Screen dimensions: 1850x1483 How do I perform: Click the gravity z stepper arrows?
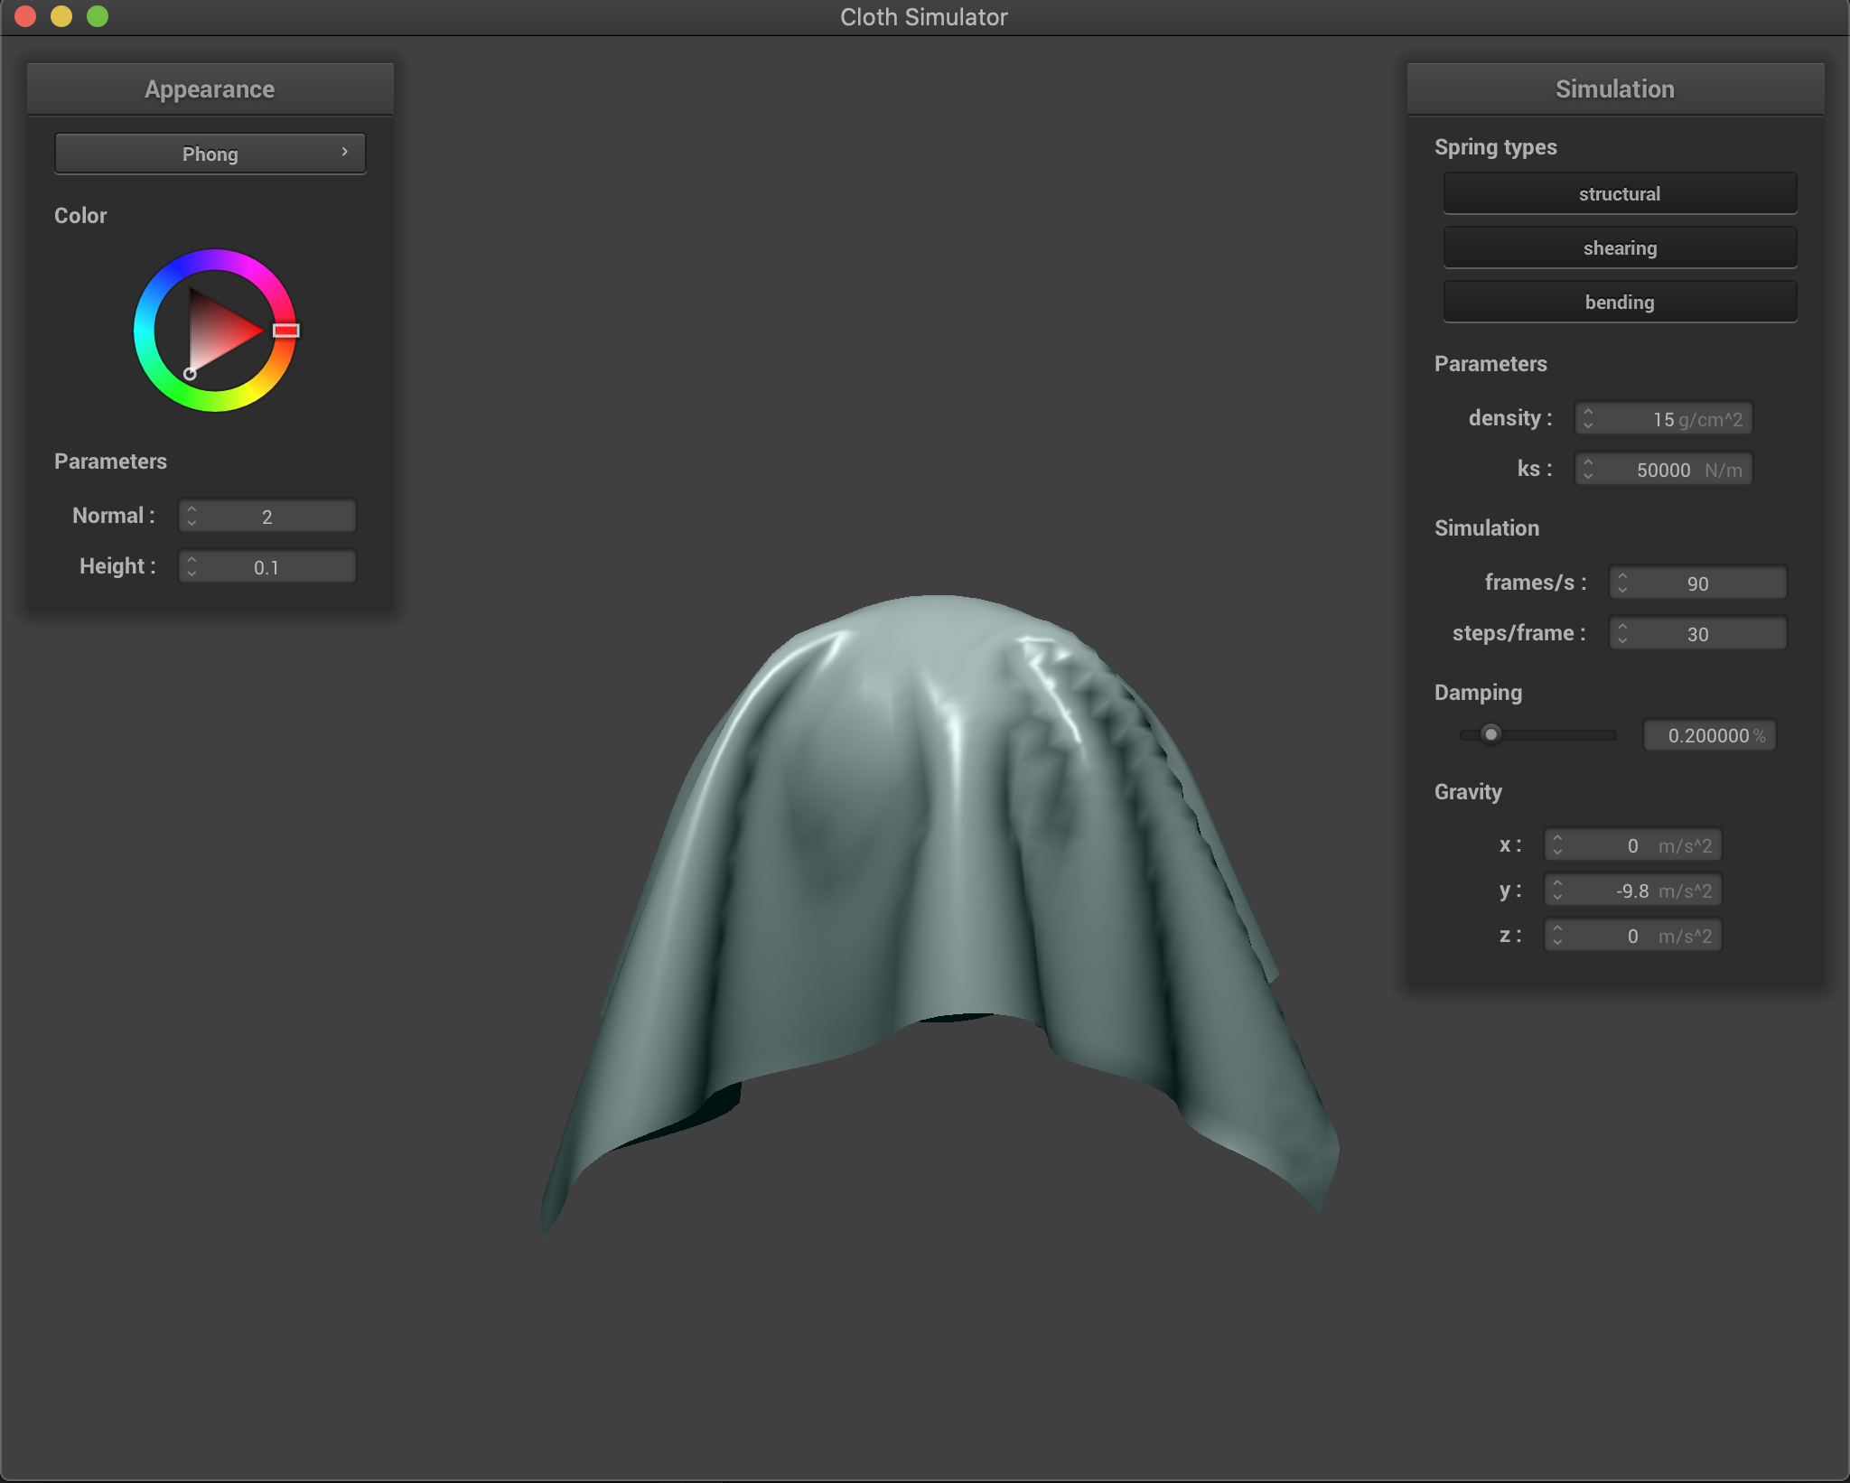click(1557, 936)
